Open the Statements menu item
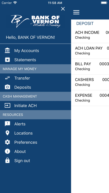This screenshot has width=109, height=193. pyautogui.click(x=35, y=60)
